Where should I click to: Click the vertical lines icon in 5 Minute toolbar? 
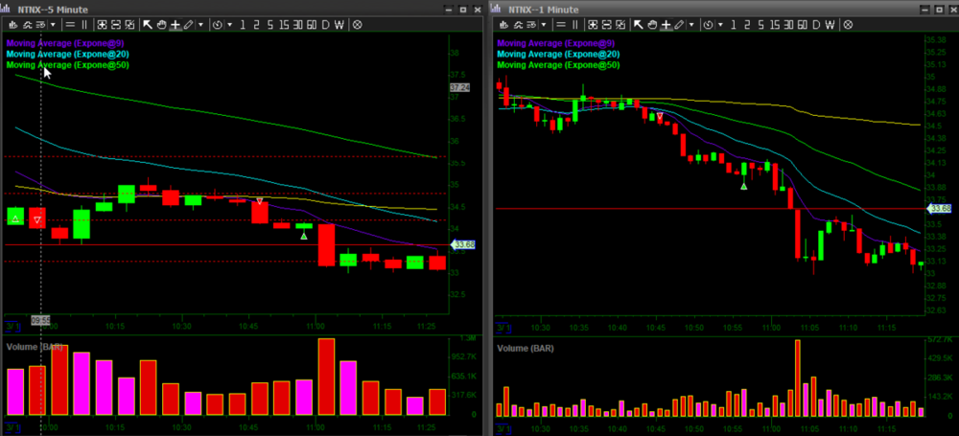(83, 24)
